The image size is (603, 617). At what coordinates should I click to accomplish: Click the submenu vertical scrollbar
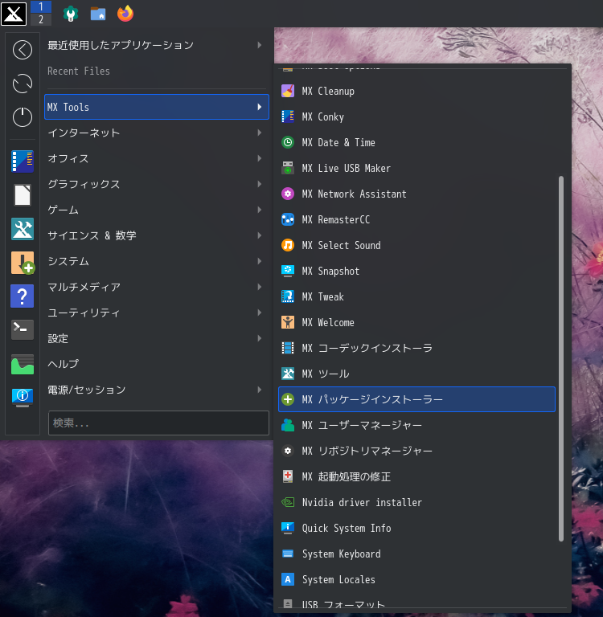[561, 359]
